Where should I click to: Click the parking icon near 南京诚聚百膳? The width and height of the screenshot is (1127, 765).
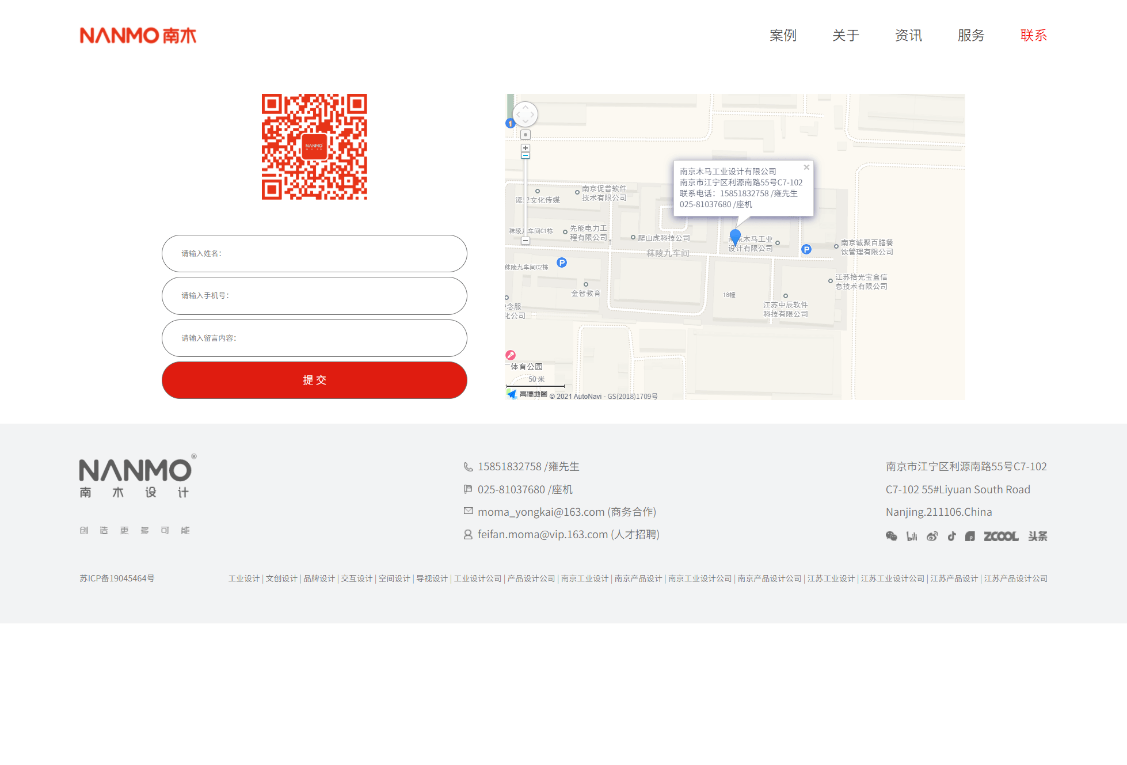tap(806, 249)
